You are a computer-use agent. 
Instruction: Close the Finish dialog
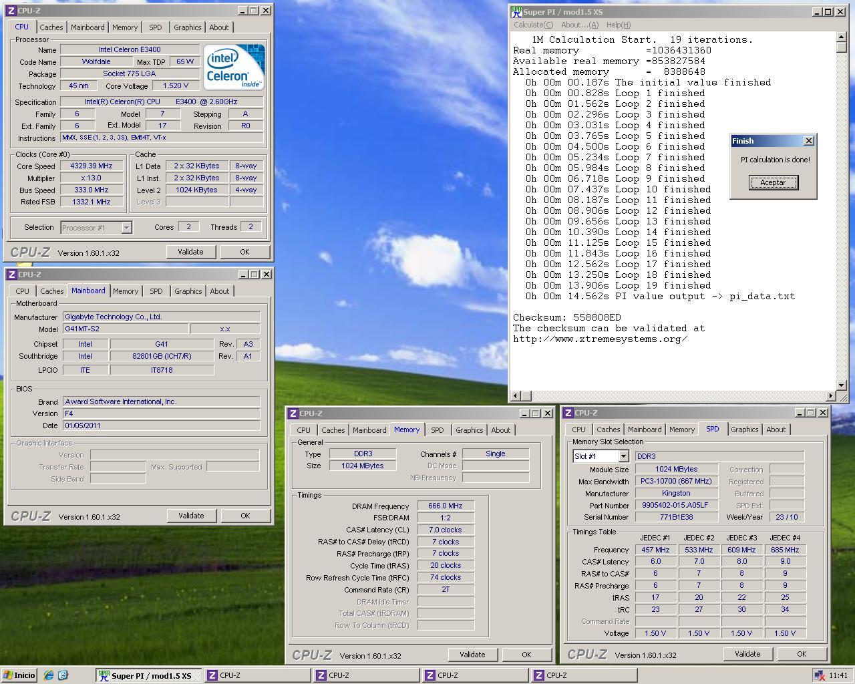click(x=809, y=141)
